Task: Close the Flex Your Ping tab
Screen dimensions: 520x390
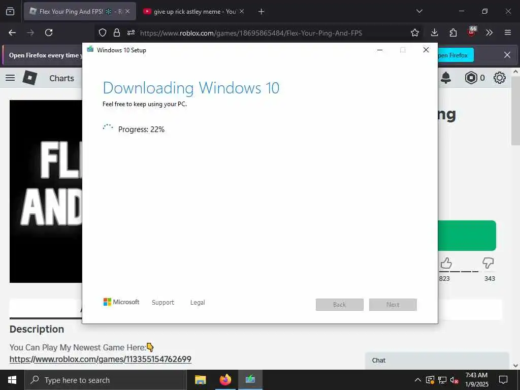Action: [x=127, y=11]
